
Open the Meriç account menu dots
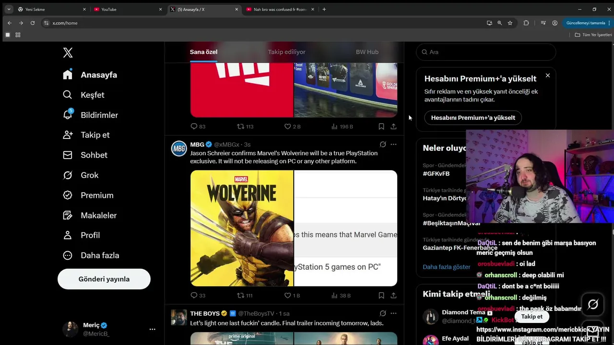click(x=152, y=329)
